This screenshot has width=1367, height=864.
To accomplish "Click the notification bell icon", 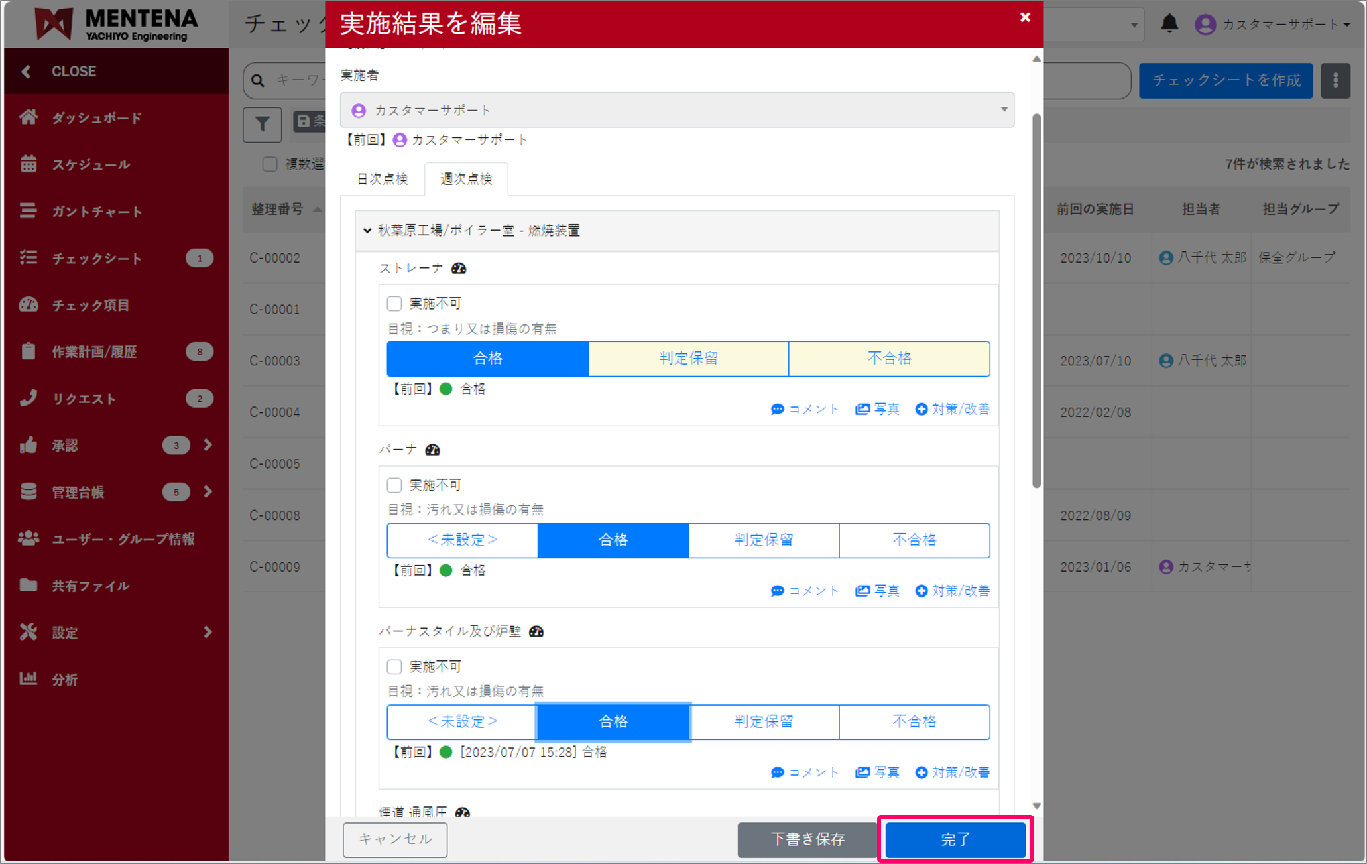I will (1169, 24).
